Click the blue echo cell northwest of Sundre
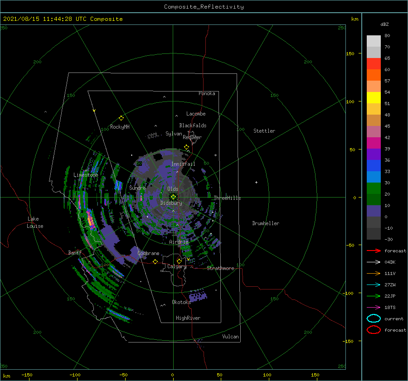408x381 pixels. (118, 185)
